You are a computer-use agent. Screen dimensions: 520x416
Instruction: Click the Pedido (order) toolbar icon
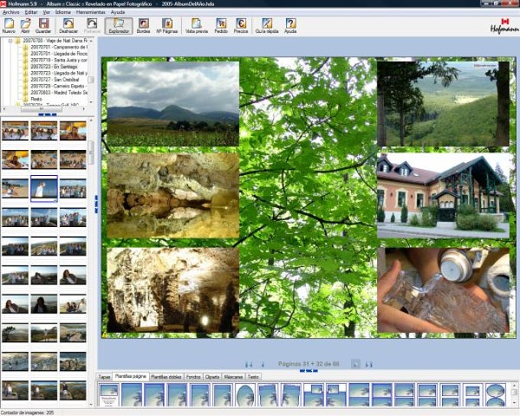point(221,26)
